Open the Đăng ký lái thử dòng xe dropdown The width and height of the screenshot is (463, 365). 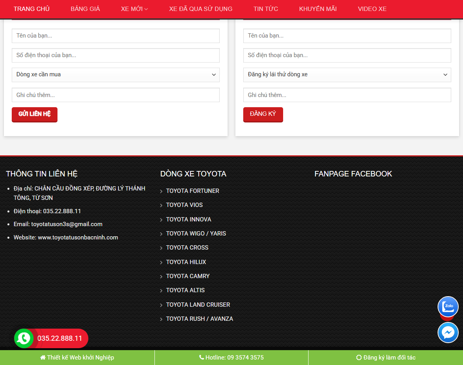point(347,74)
